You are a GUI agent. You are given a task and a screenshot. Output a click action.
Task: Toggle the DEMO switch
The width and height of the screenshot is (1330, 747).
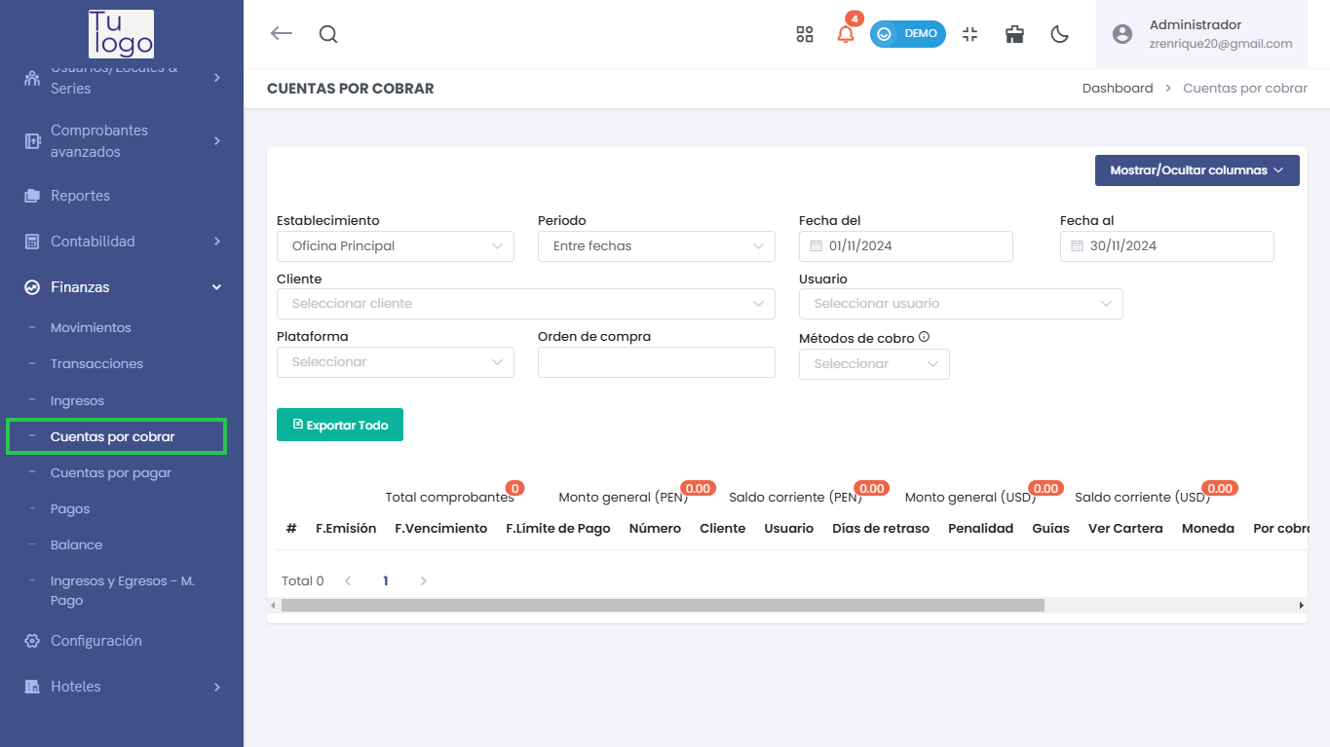pos(907,34)
